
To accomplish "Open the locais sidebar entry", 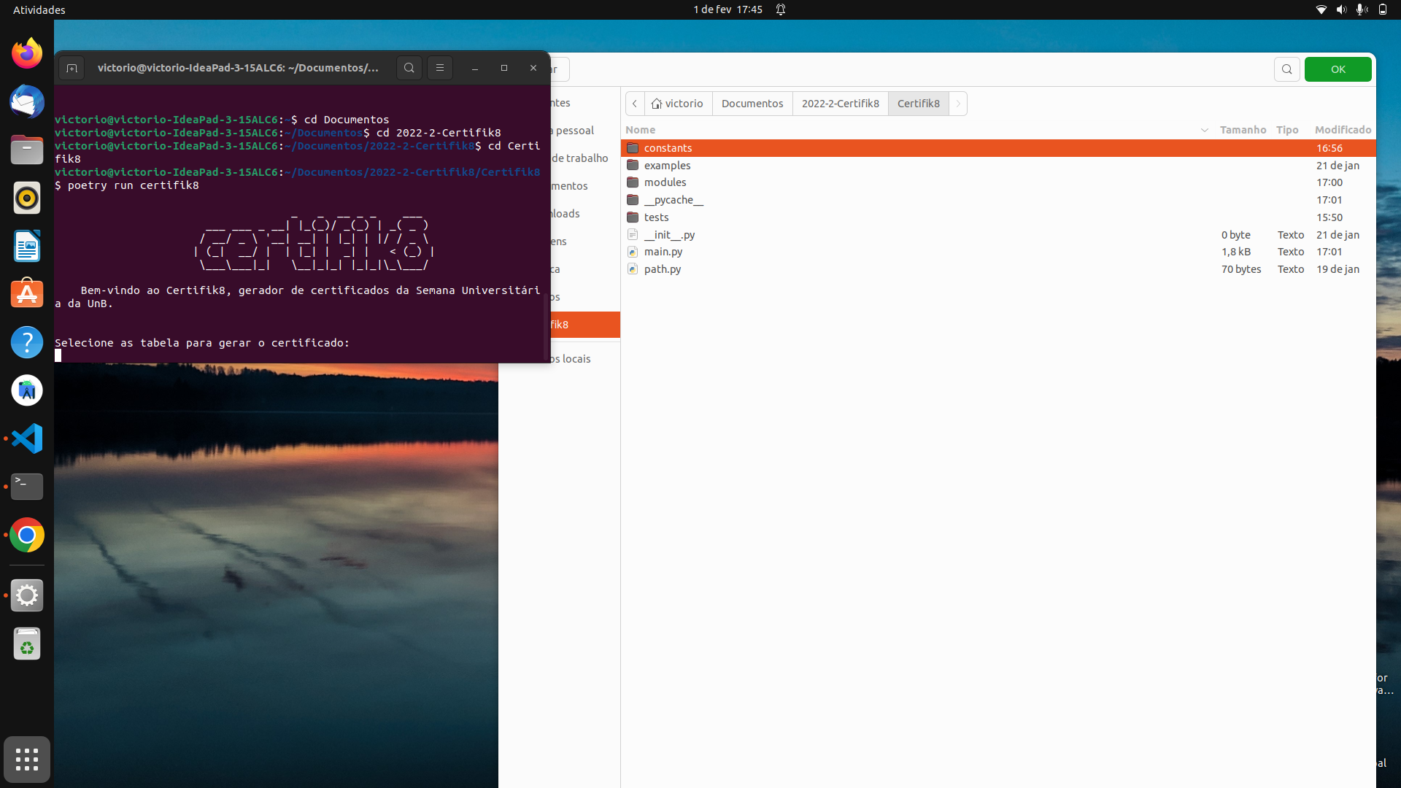I will (585, 359).
